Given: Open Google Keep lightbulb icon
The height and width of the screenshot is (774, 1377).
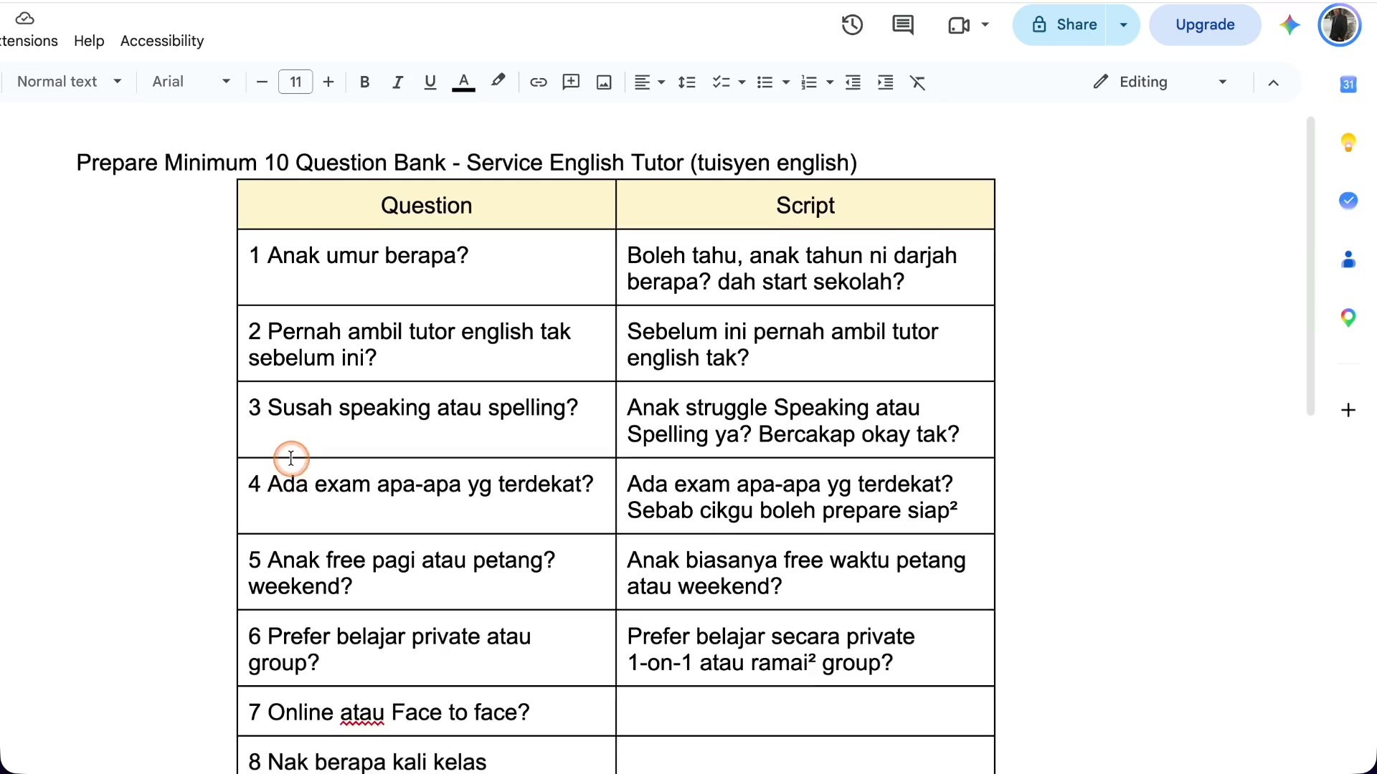Looking at the screenshot, I should point(1348,143).
